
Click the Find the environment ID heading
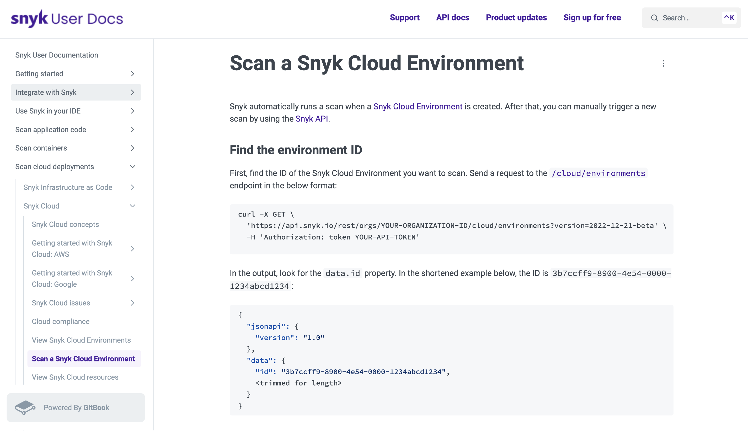click(296, 150)
